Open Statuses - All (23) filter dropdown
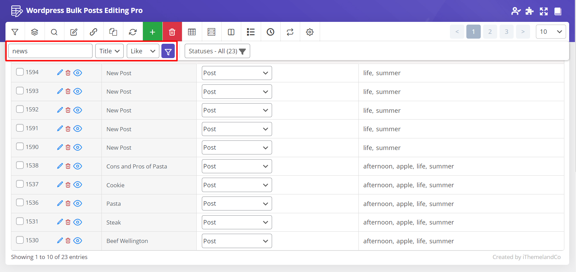This screenshot has height=272, width=576. tap(217, 51)
